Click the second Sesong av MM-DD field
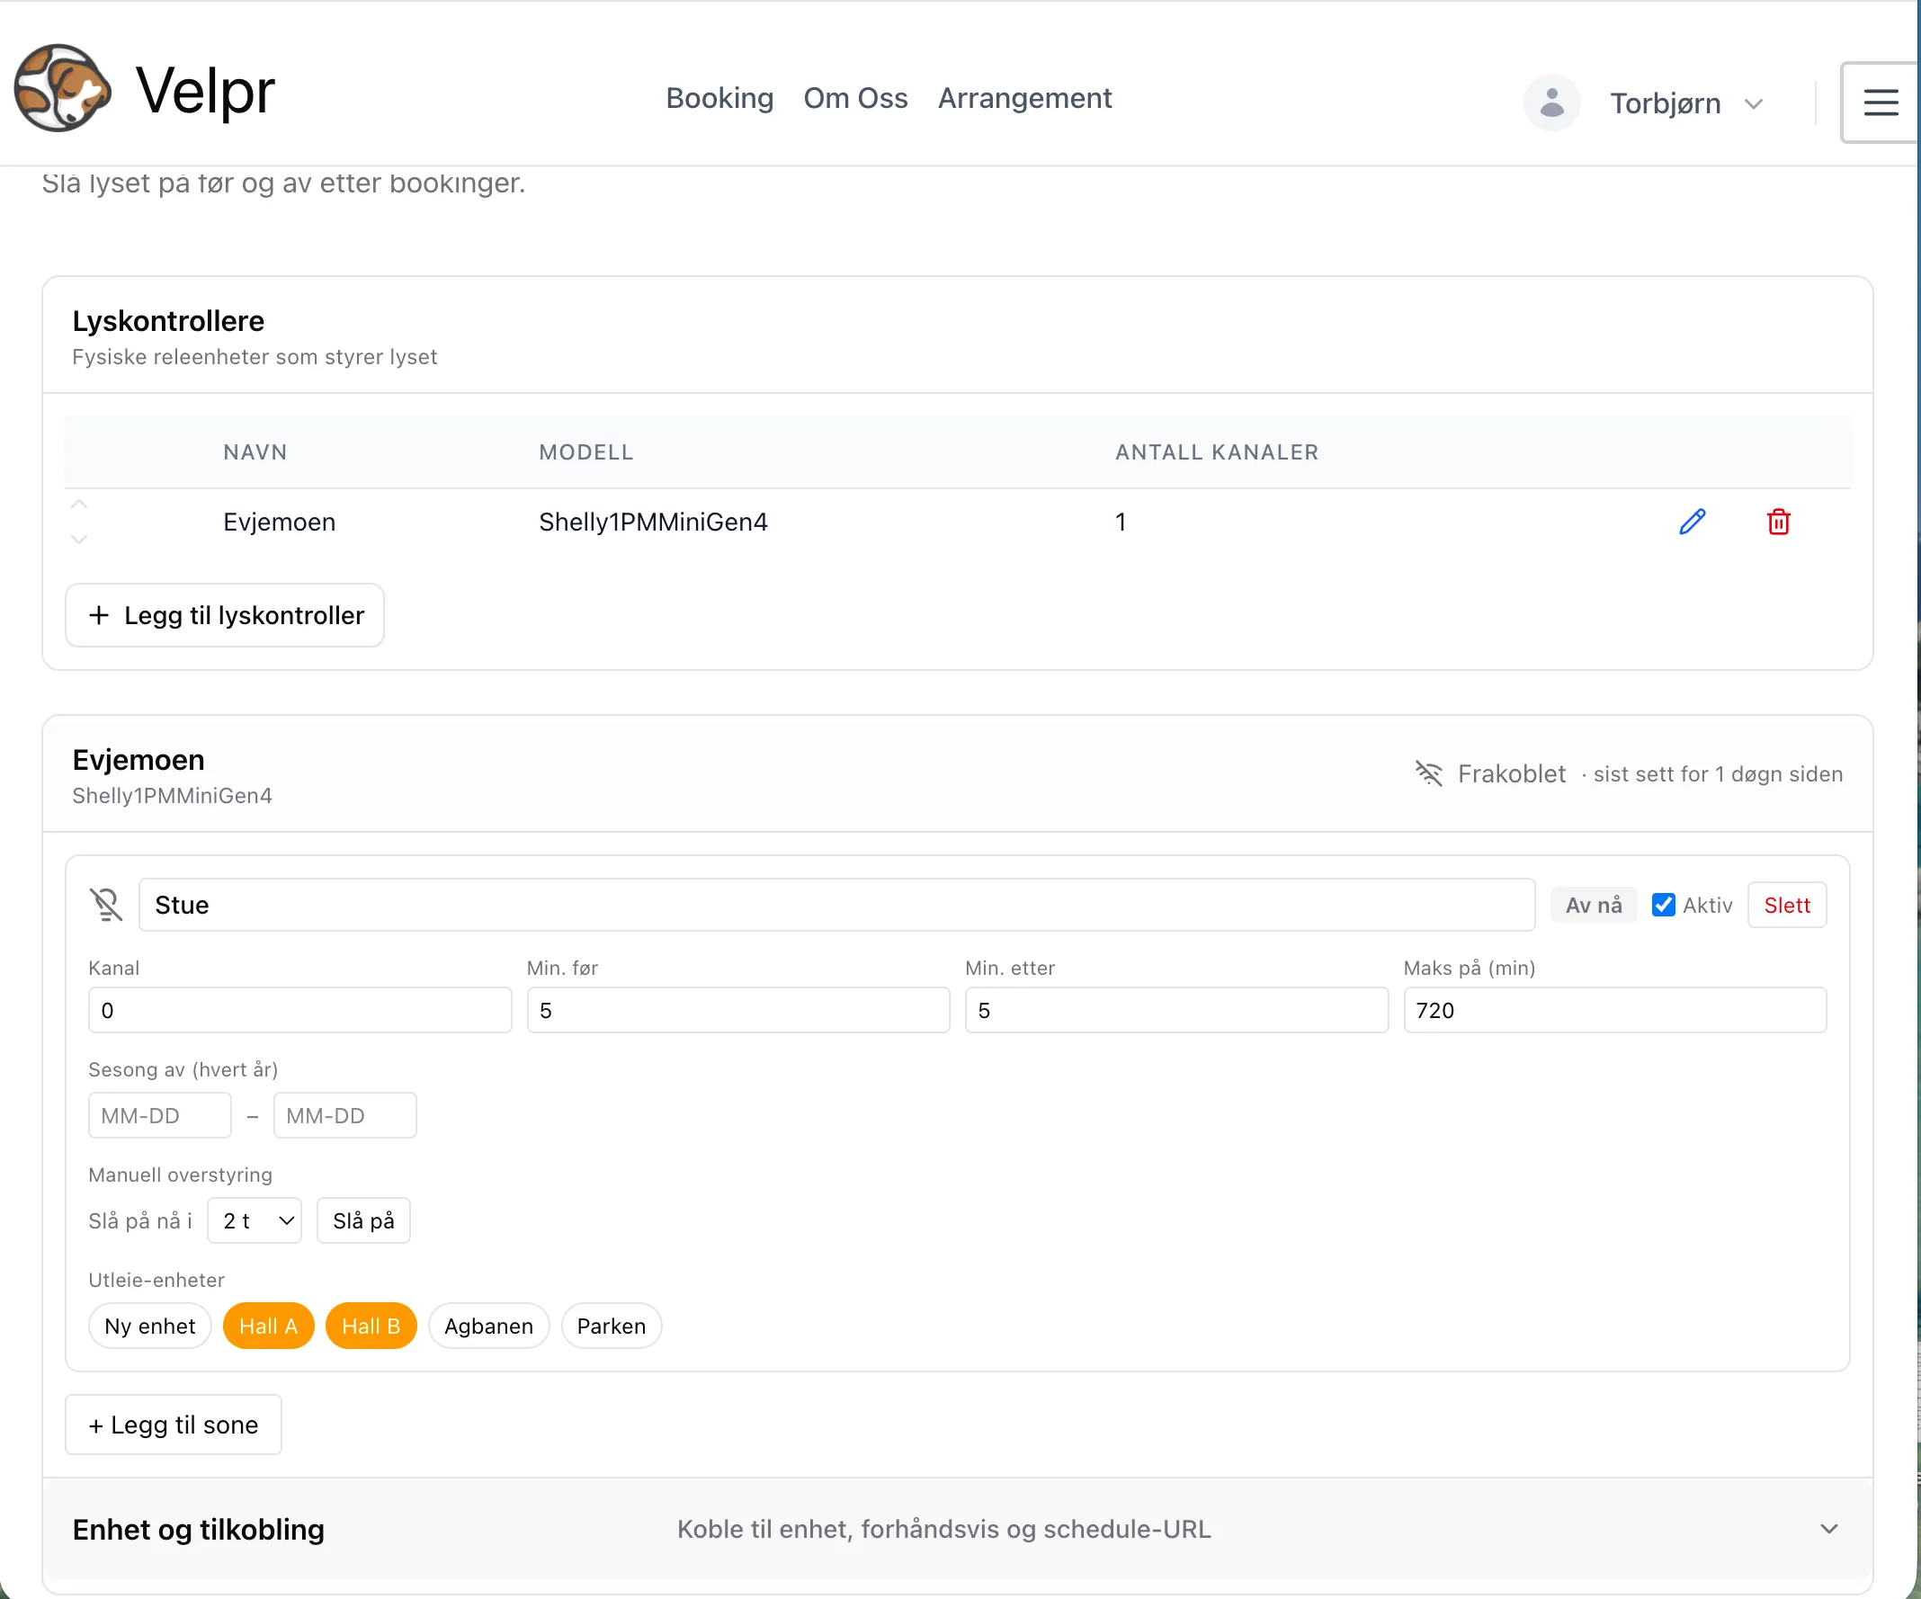The height and width of the screenshot is (1599, 1921). click(x=344, y=1115)
